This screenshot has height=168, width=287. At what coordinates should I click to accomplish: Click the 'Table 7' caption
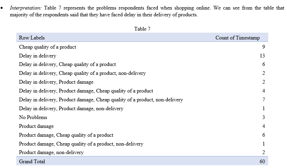142,29
